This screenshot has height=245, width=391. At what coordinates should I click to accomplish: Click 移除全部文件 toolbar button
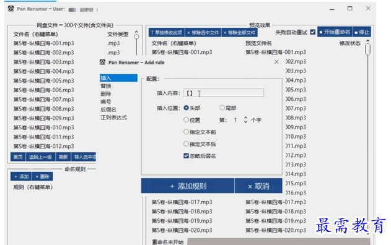[239, 32]
